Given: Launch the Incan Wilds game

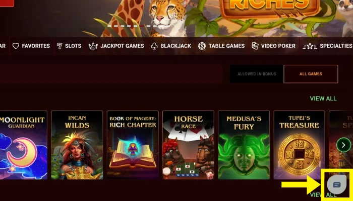Looking at the screenshot, I should (x=77, y=145).
